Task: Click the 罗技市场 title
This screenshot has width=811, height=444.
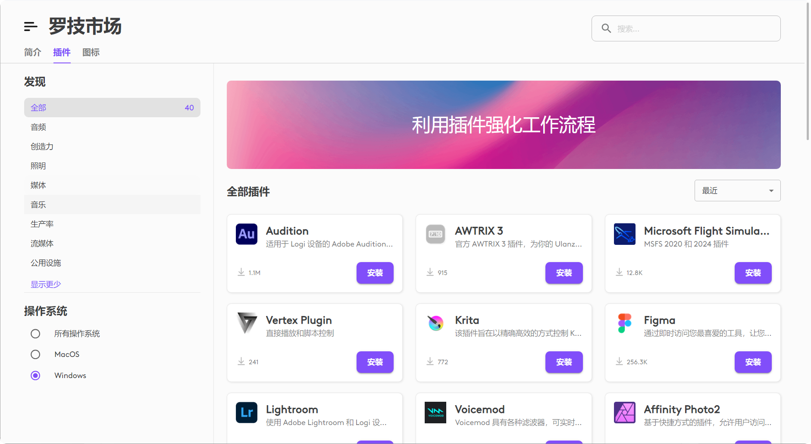Action: pyautogui.click(x=85, y=26)
